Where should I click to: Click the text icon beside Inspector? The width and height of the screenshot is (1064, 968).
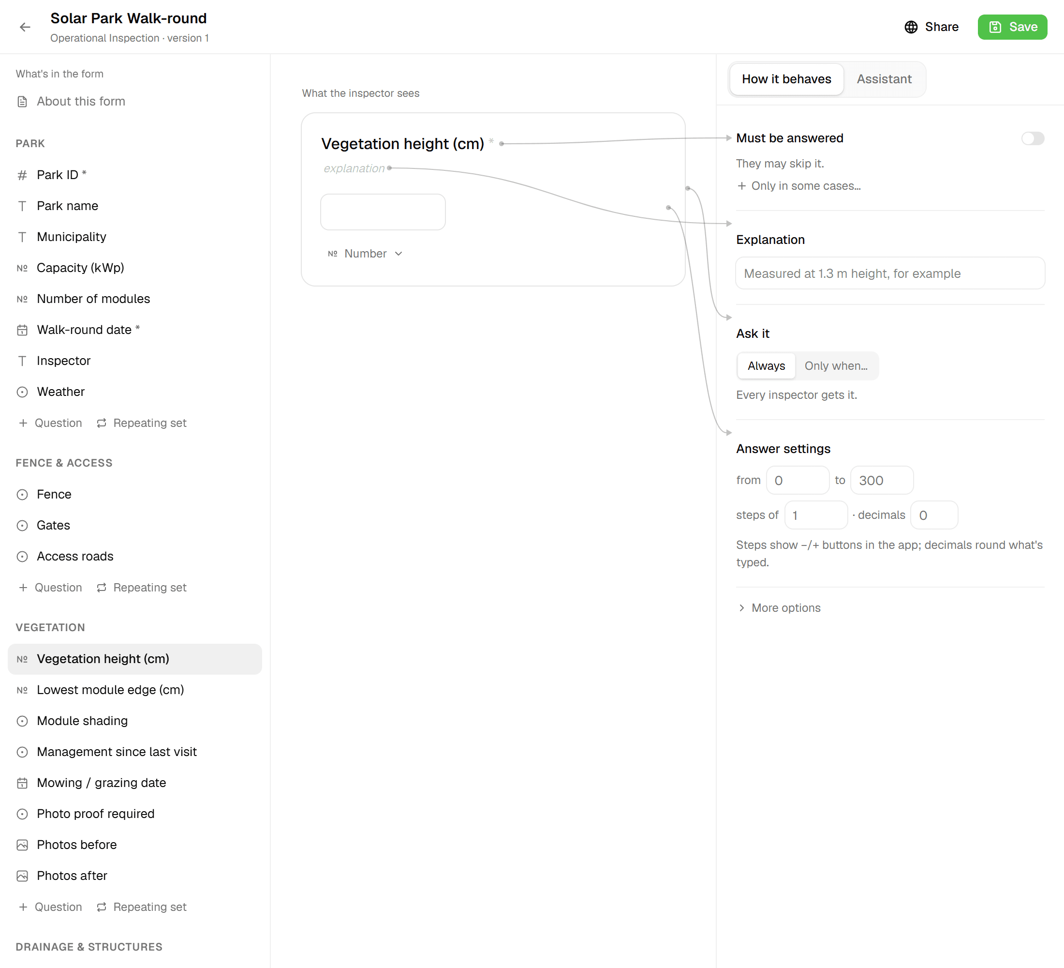click(x=22, y=361)
